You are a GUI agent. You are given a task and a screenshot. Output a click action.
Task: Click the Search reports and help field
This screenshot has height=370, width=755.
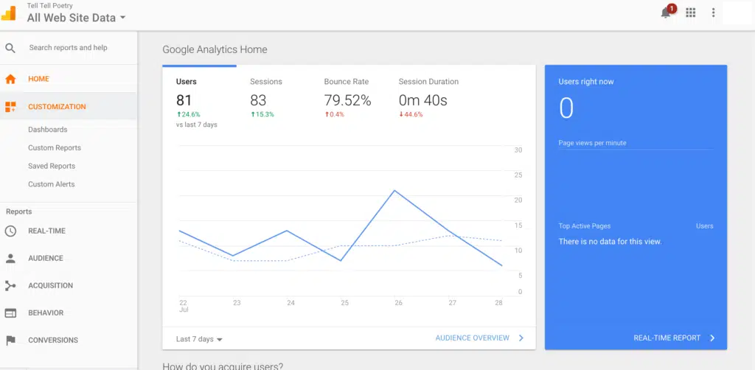tap(74, 48)
